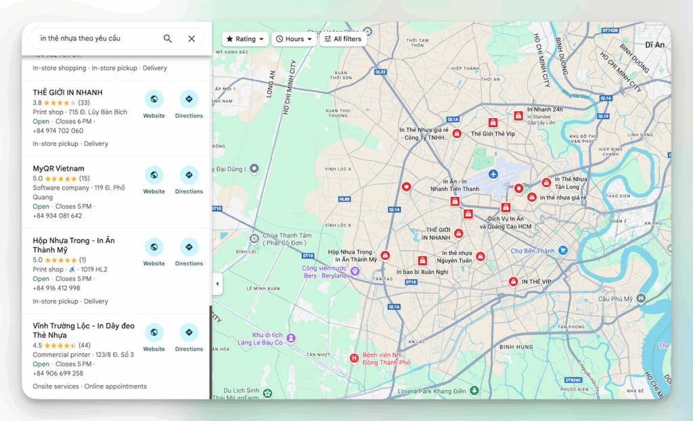Open Website for Vĩnh Trường Lộc listing
Image resolution: width=693 pixels, height=421 pixels.
tap(154, 338)
